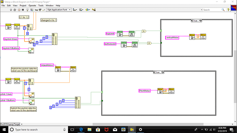
Task: Open Microsoft Edge from taskbar
Action: 81,130
